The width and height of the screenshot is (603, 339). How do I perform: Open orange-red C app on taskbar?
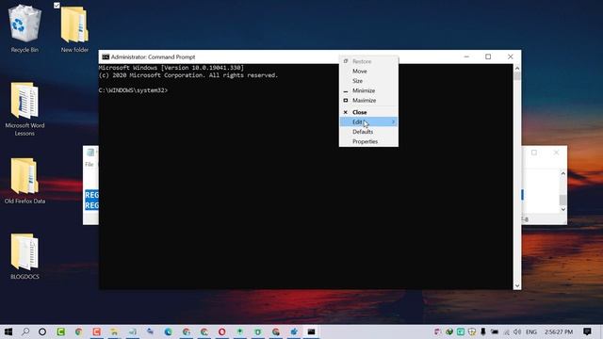[96, 331]
